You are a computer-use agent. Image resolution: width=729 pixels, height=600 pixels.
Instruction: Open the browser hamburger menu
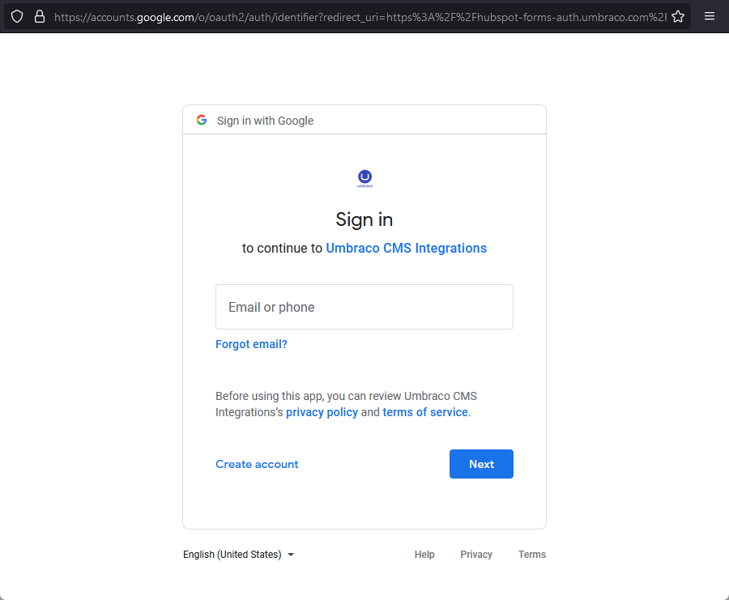point(710,16)
